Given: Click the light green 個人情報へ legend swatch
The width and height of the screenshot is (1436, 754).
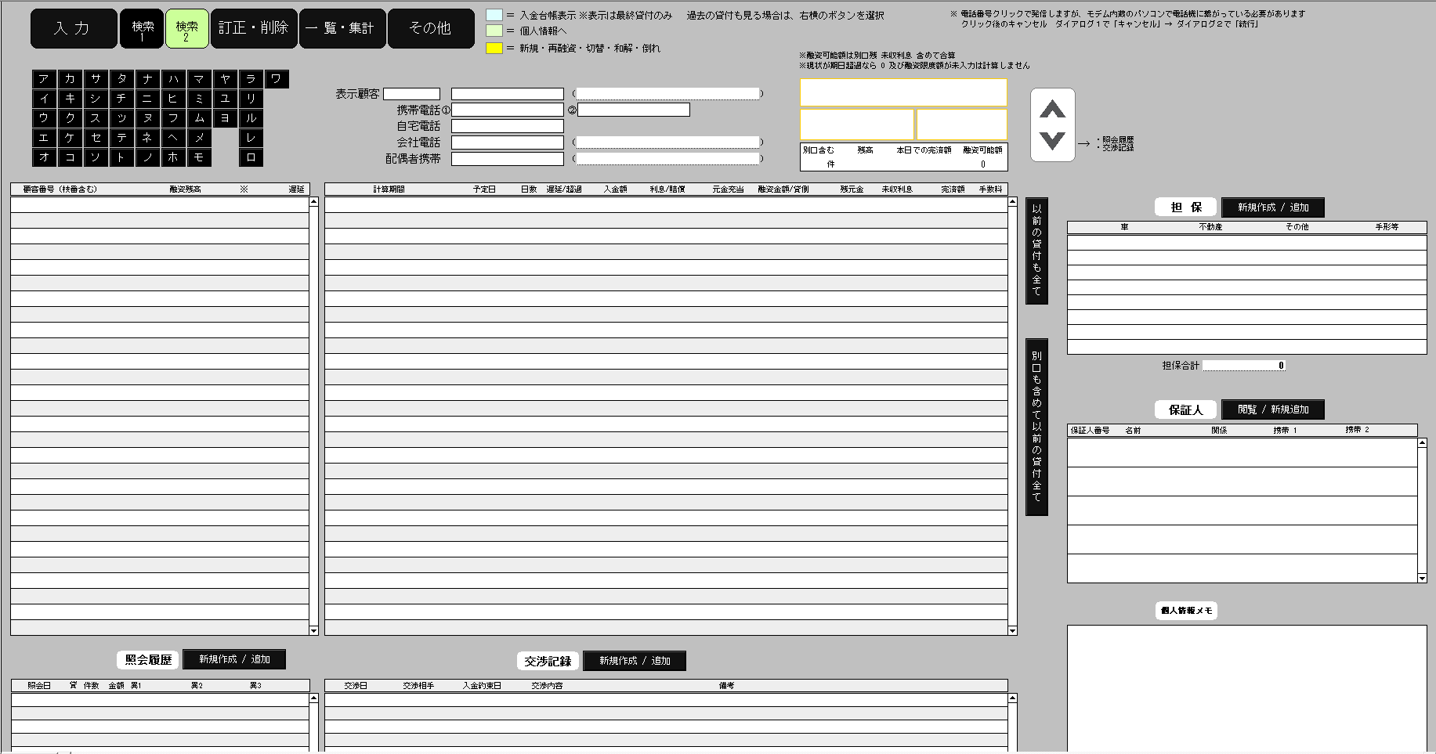Looking at the screenshot, I should (x=494, y=31).
